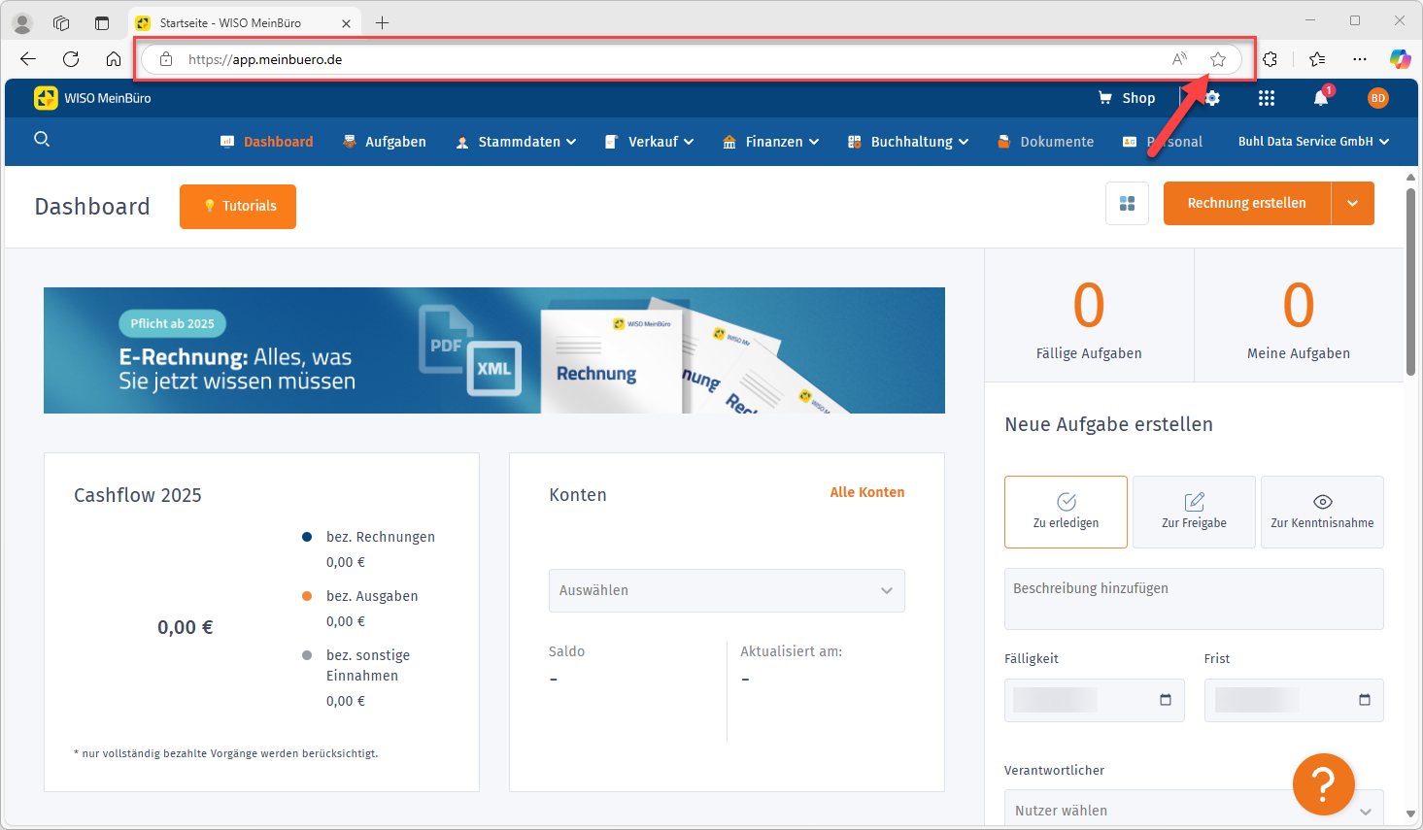Expand Buhl Data Service GmbH account menu
Image resolution: width=1423 pixels, height=830 pixels.
1313,142
